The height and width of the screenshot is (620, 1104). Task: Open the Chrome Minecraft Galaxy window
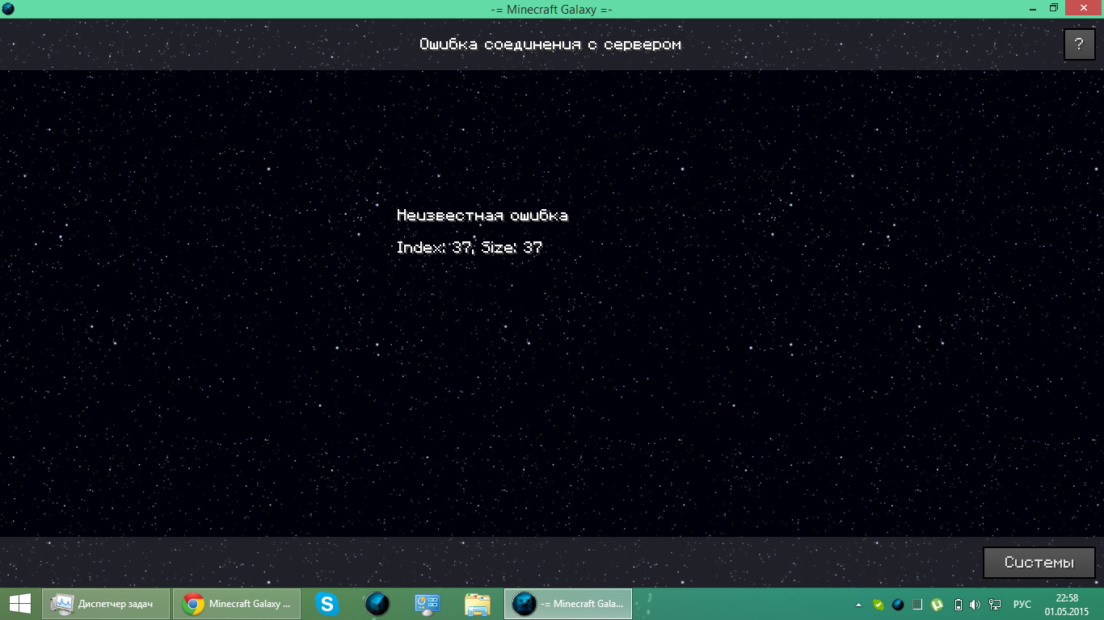pyautogui.click(x=237, y=604)
